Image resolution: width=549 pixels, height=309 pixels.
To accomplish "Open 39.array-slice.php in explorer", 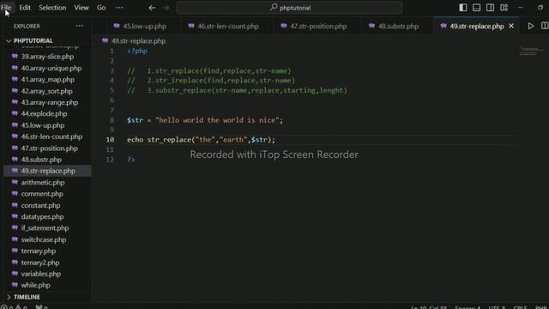I will (47, 57).
